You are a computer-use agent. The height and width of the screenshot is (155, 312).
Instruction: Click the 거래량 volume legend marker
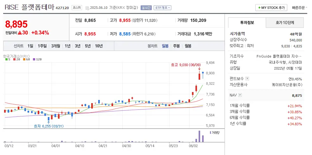point(210,132)
